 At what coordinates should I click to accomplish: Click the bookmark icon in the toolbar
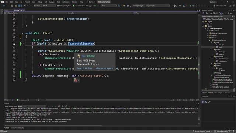point(197,6)
